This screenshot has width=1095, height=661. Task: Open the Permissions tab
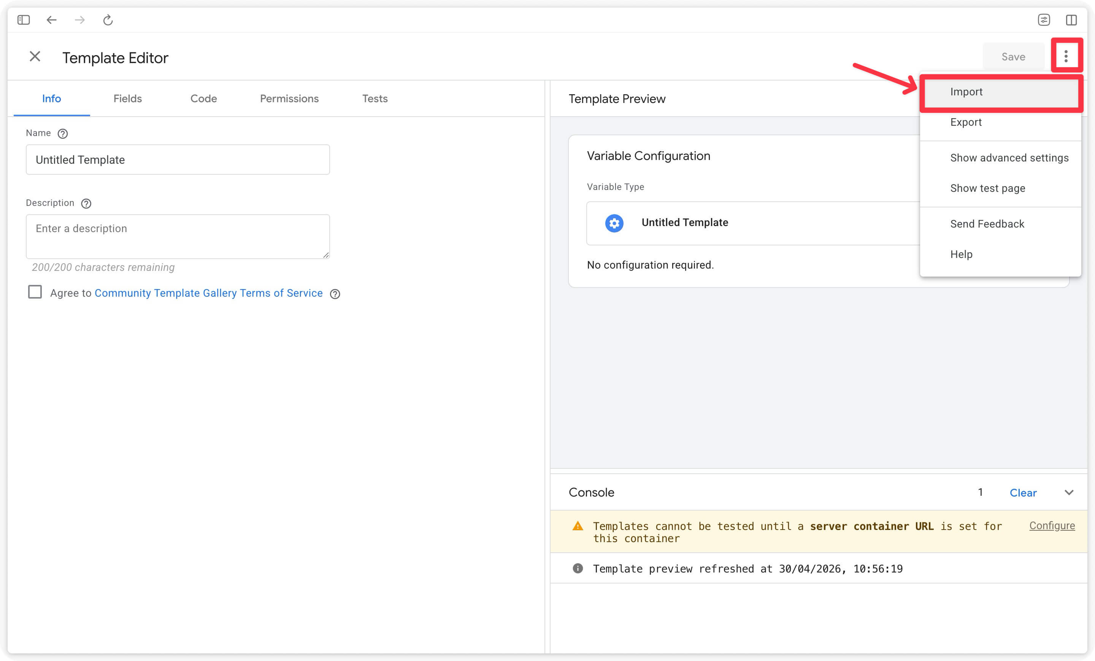click(x=289, y=98)
